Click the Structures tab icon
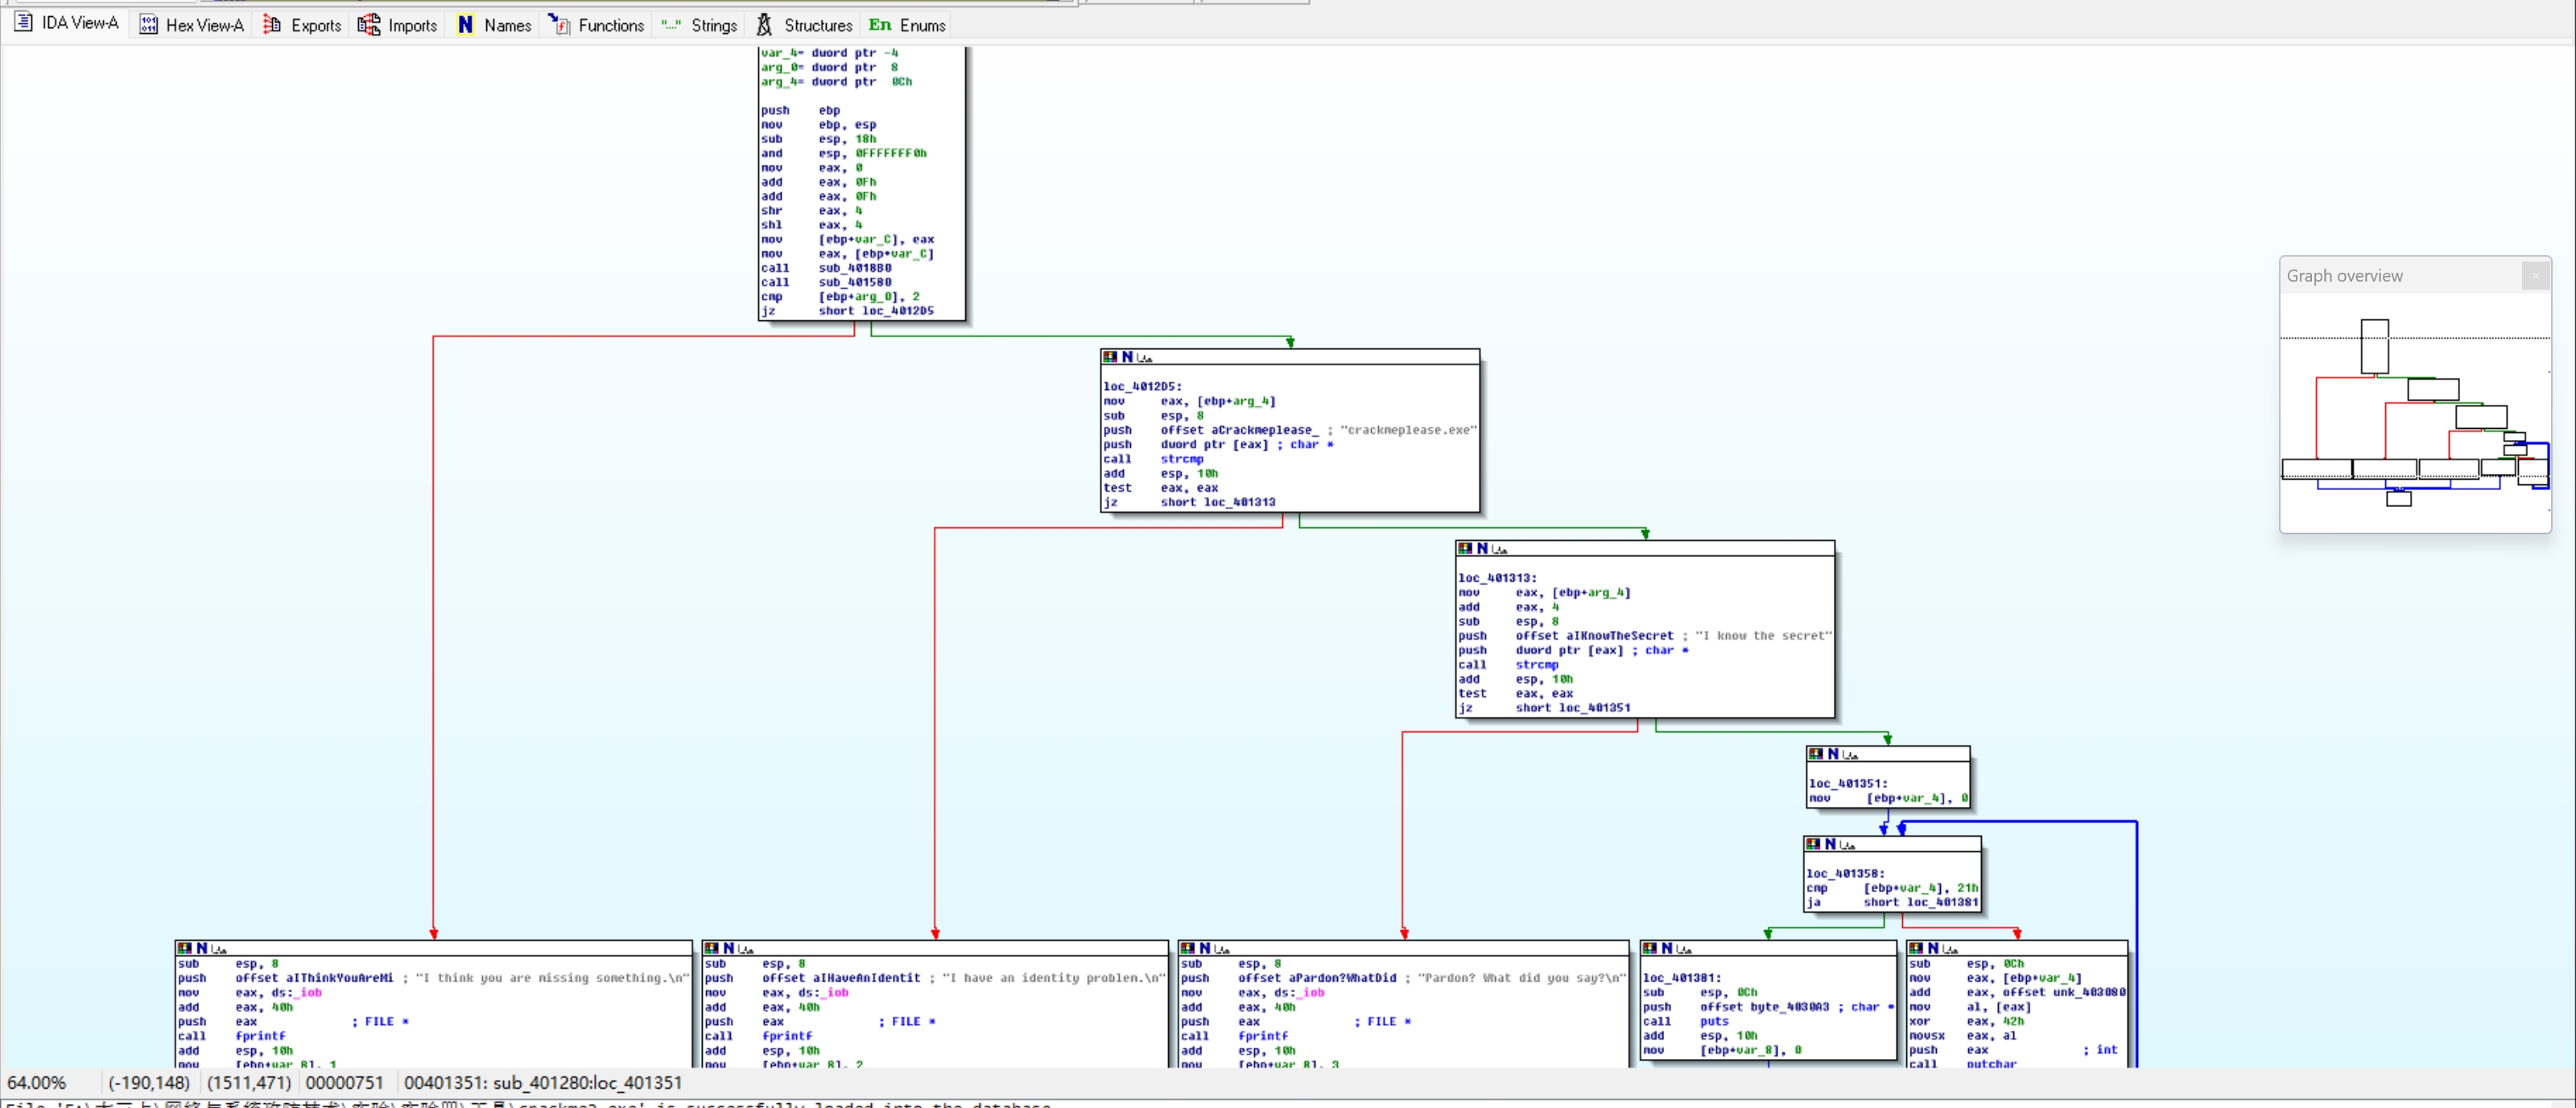The height and width of the screenshot is (1108, 2576). pos(764,25)
